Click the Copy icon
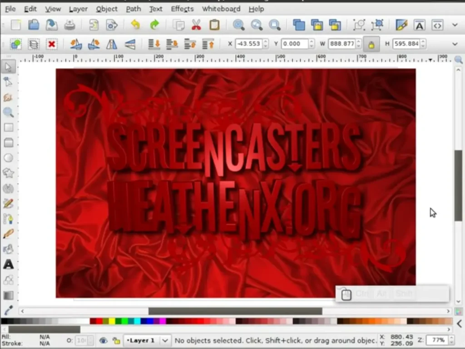This screenshot has width=465, height=349. pyautogui.click(x=178, y=25)
